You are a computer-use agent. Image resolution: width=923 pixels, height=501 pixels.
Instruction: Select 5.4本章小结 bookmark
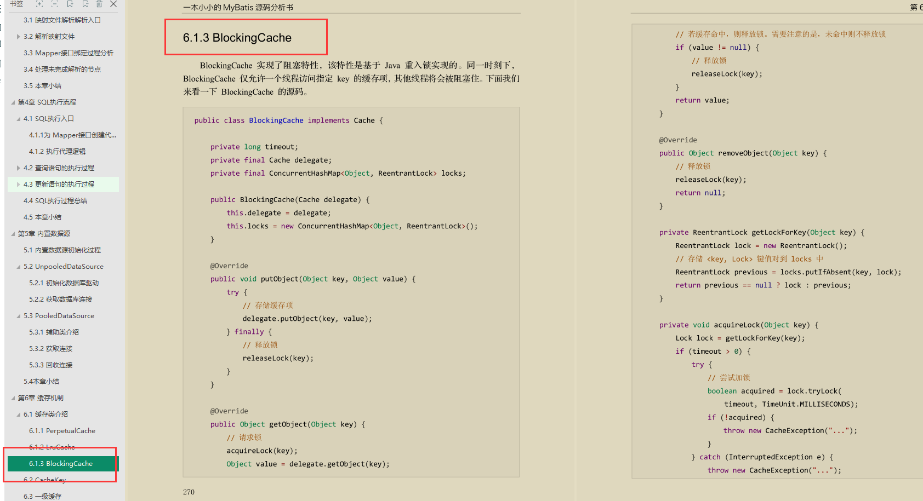pyautogui.click(x=41, y=382)
